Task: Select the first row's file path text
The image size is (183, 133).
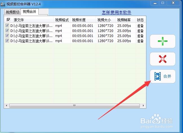Action: click(x=31, y=26)
